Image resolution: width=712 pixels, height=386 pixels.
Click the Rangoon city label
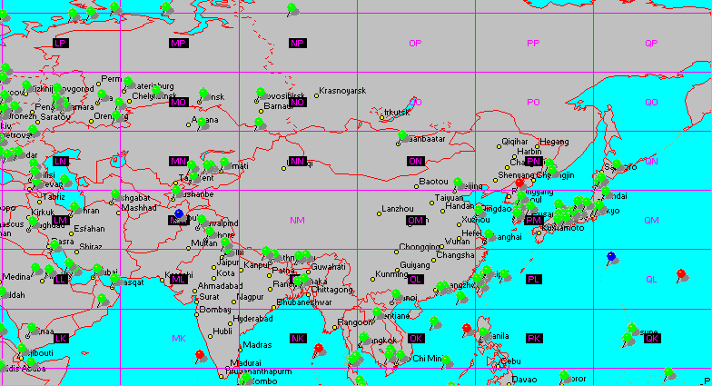355,322
